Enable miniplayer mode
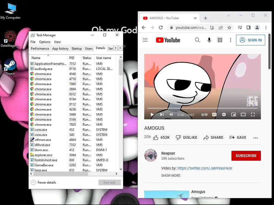Screen dimensions: 274x205 pos(233,115)
